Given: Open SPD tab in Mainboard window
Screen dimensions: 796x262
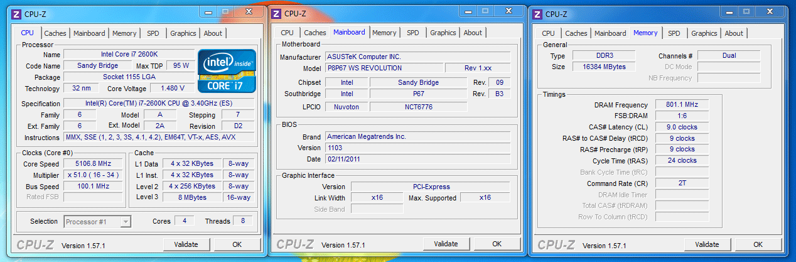Looking at the screenshot, I should pyautogui.click(x=412, y=33).
